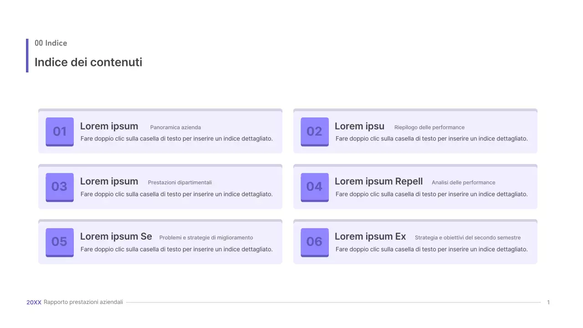
Task: Click the 02 number badge
Action: tap(314, 132)
